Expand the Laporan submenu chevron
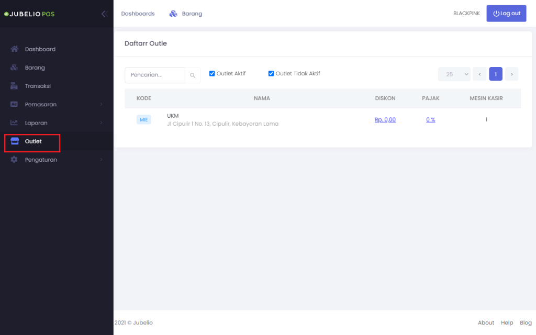This screenshot has height=335, width=536. pos(101,122)
